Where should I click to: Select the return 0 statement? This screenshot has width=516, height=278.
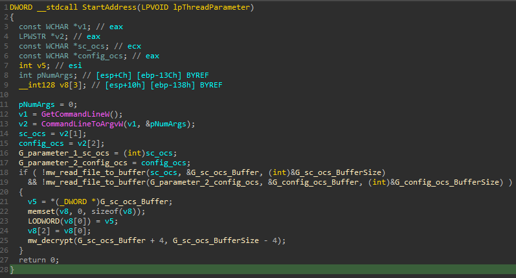point(39,260)
